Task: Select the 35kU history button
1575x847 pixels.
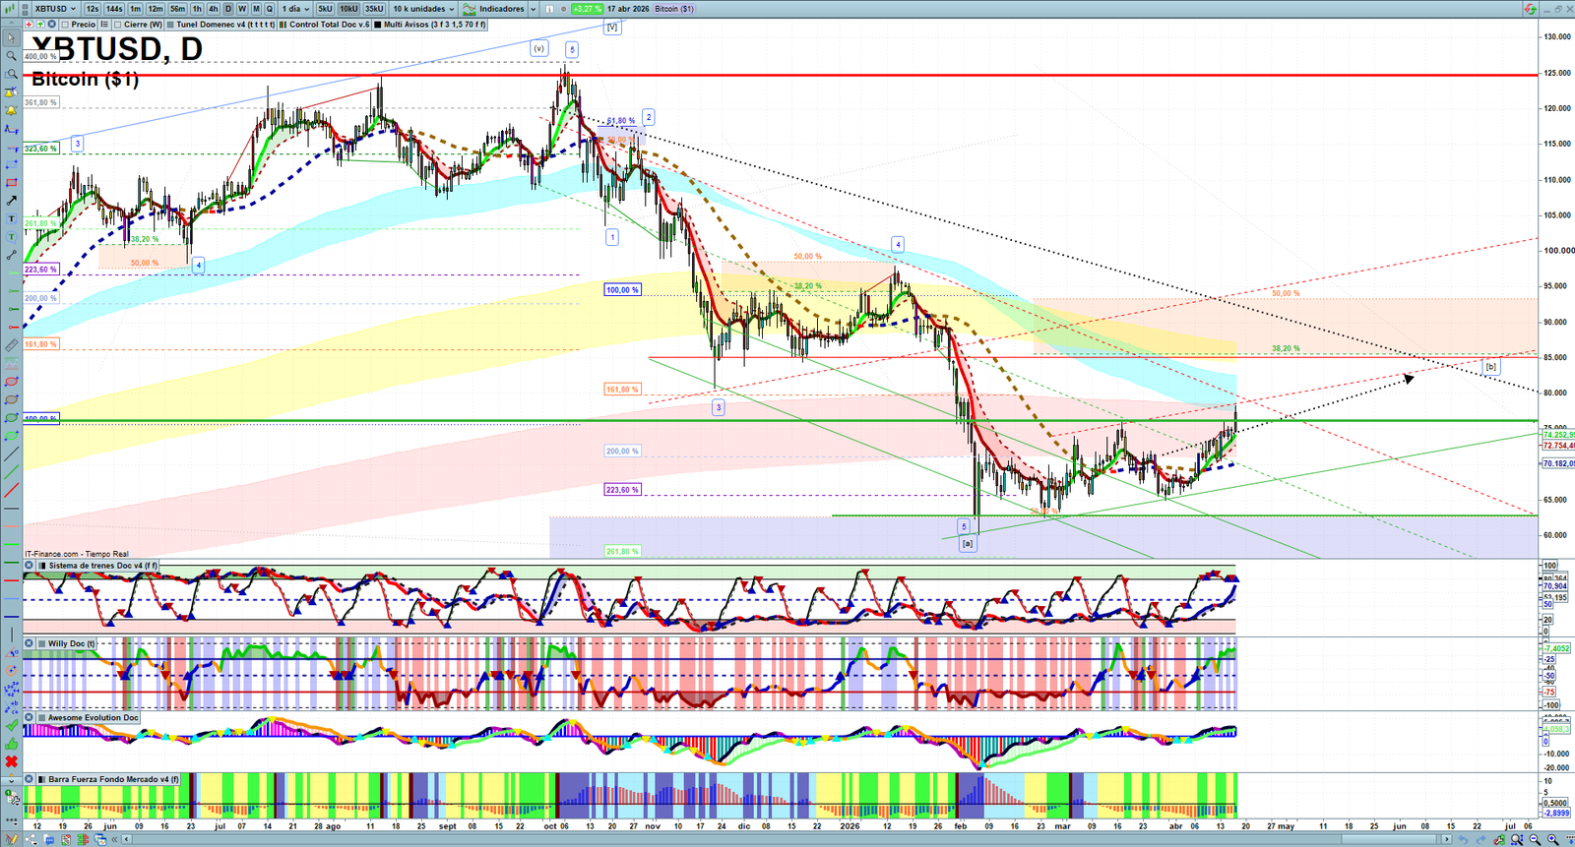Action: coord(374,9)
